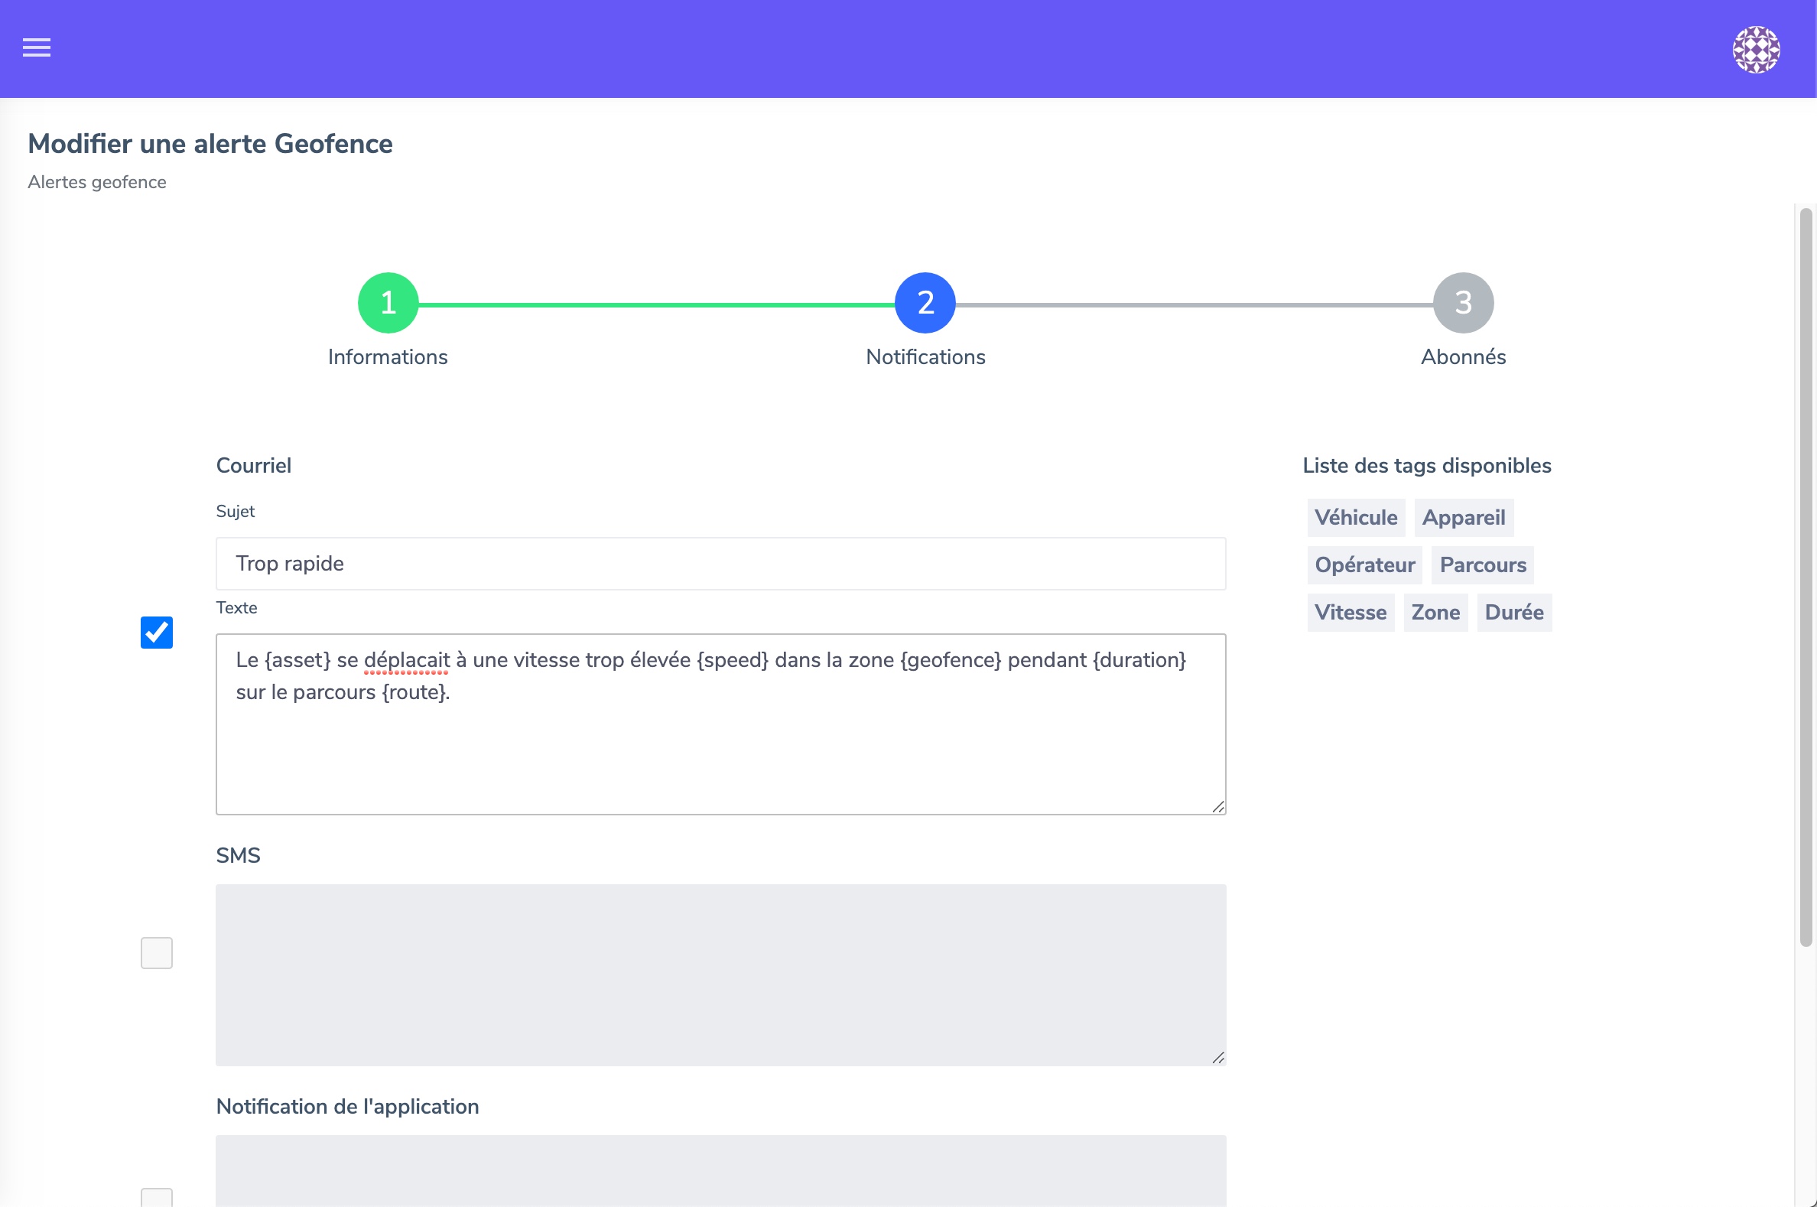
Task: Insert the Opérateur tag
Action: pos(1364,565)
